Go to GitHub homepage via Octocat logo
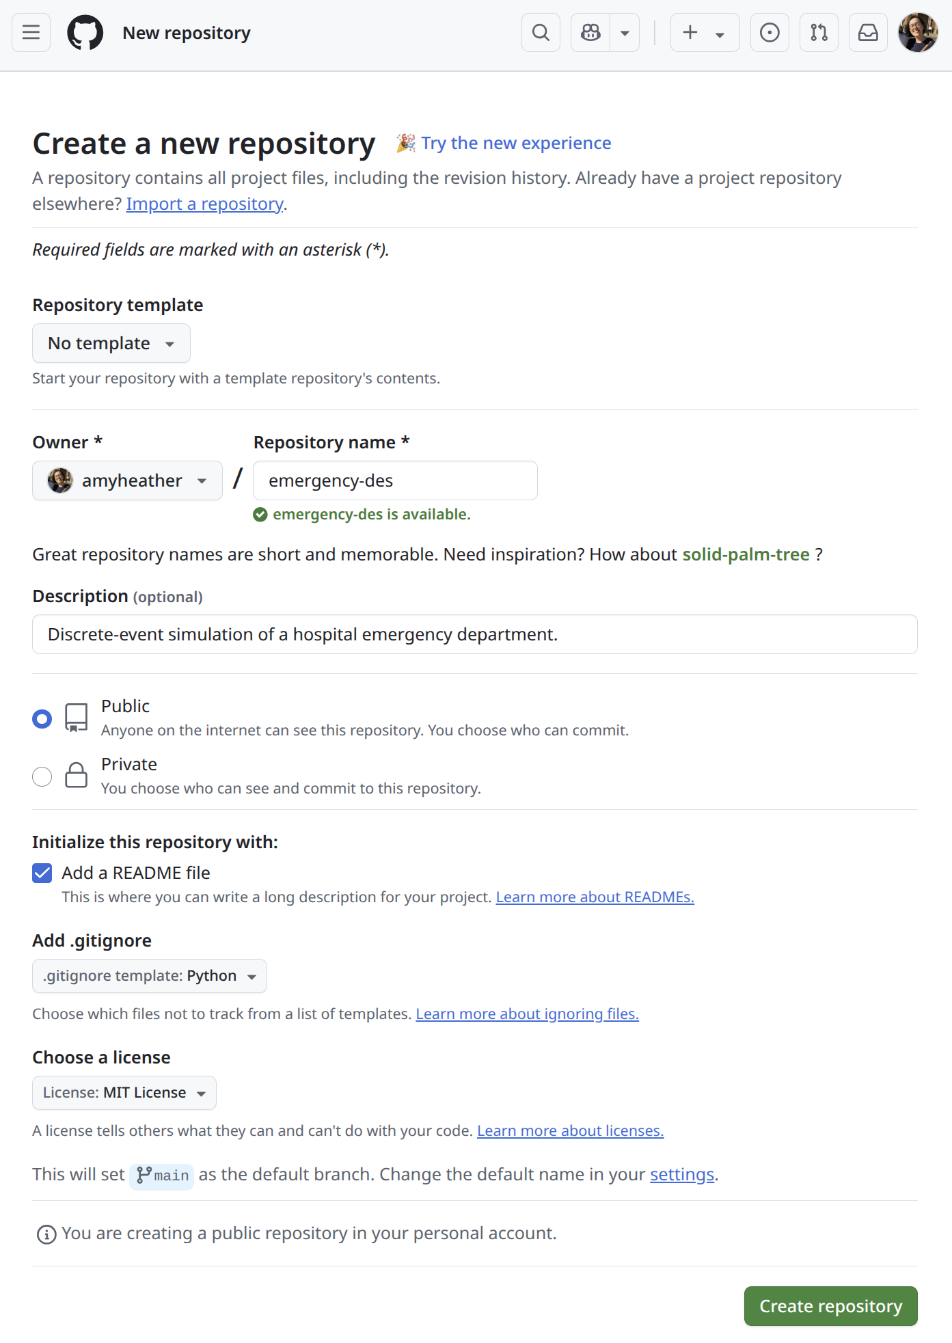The width and height of the screenshot is (952, 1343). 85,33
